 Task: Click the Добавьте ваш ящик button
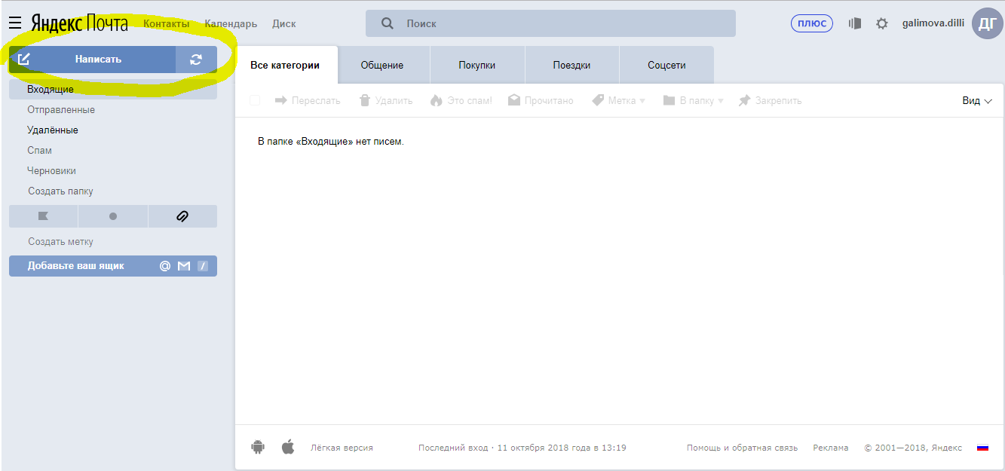click(113, 266)
